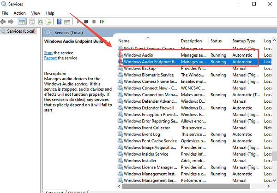Select the Windows License Manager row

click(194, 167)
